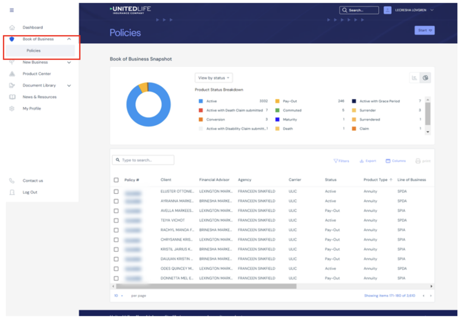Image resolution: width=460 pixels, height=319 pixels.
Task: Open the Columns chooser
Action: point(395,161)
